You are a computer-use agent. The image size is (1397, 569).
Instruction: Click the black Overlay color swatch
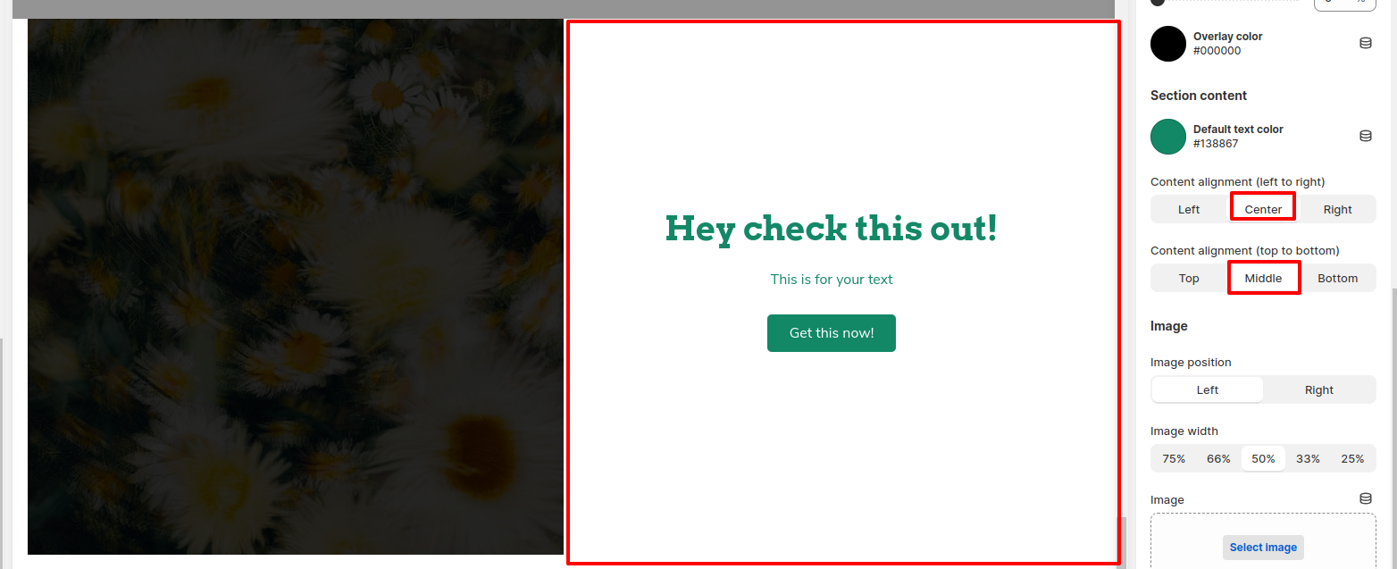pos(1168,43)
